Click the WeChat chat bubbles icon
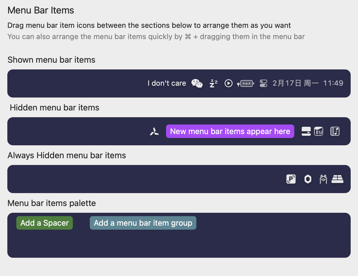The width and height of the screenshot is (358, 276). [x=197, y=83]
